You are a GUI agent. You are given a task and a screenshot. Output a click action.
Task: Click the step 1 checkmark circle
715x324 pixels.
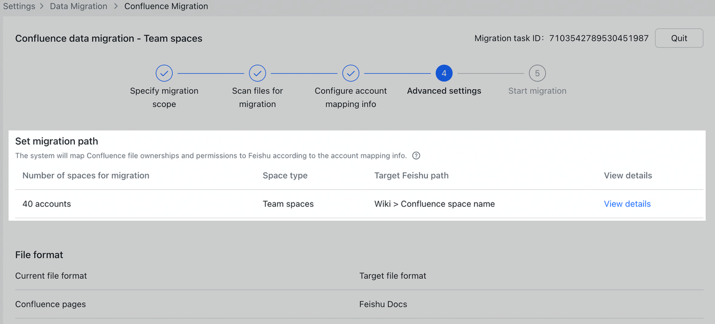[164, 73]
